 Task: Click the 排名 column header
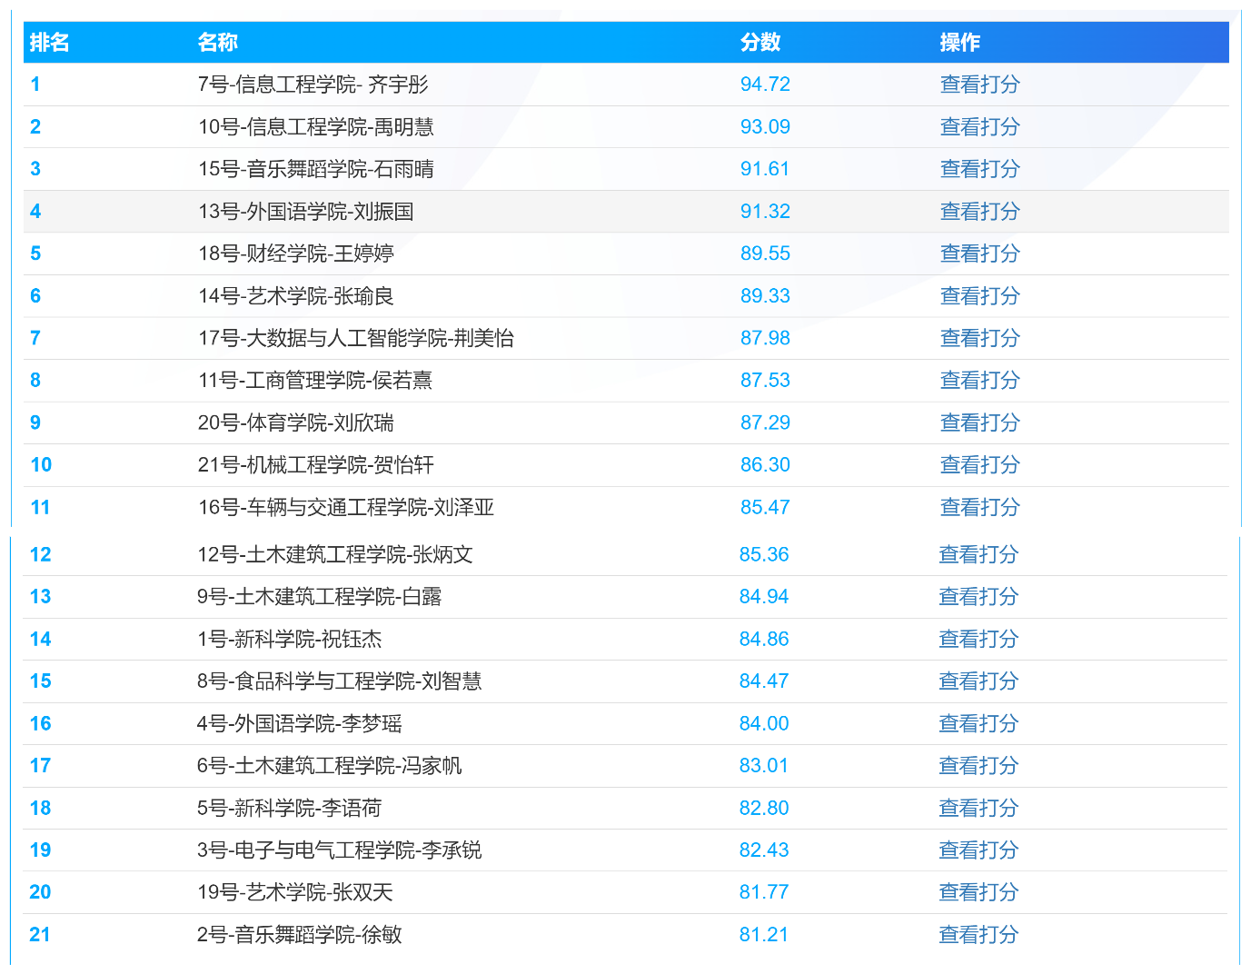coord(50,43)
